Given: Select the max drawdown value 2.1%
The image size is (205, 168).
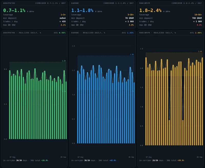Looking at the screenshot, I should (63, 25).
